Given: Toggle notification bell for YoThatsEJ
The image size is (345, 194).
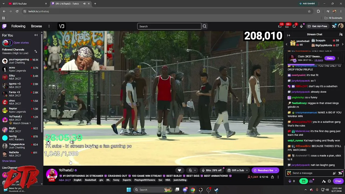Looking at the screenshot, I should (x=190, y=170).
